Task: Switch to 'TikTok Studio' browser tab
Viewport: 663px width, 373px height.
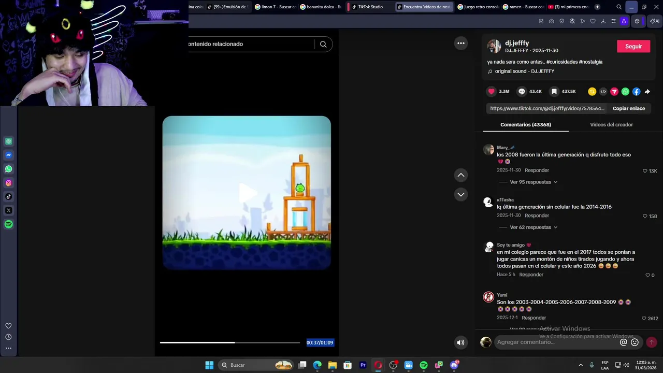Action: point(370,7)
